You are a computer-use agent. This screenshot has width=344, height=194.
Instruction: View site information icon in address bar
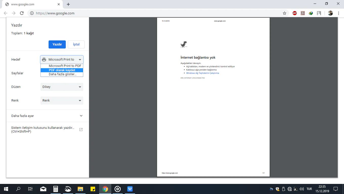pos(32,13)
